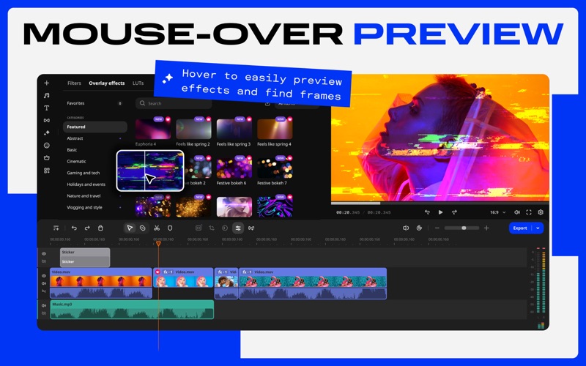Click the transition wizard icon after sliders
Viewport: 586px width, 366px height.
pos(251,228)
